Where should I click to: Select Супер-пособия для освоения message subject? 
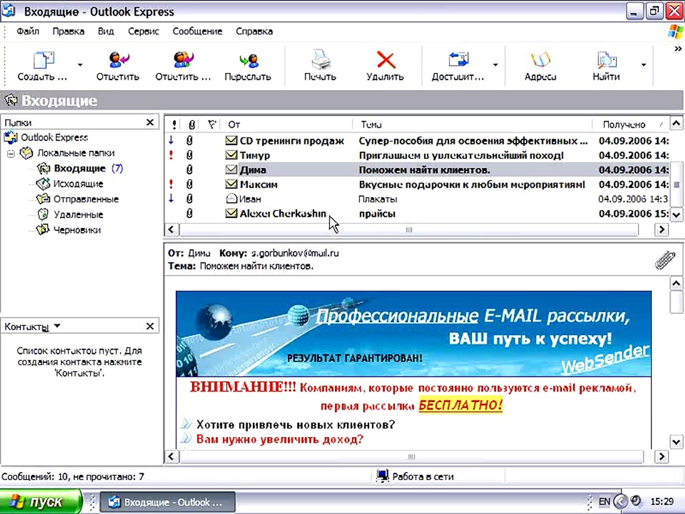point(473,141)
